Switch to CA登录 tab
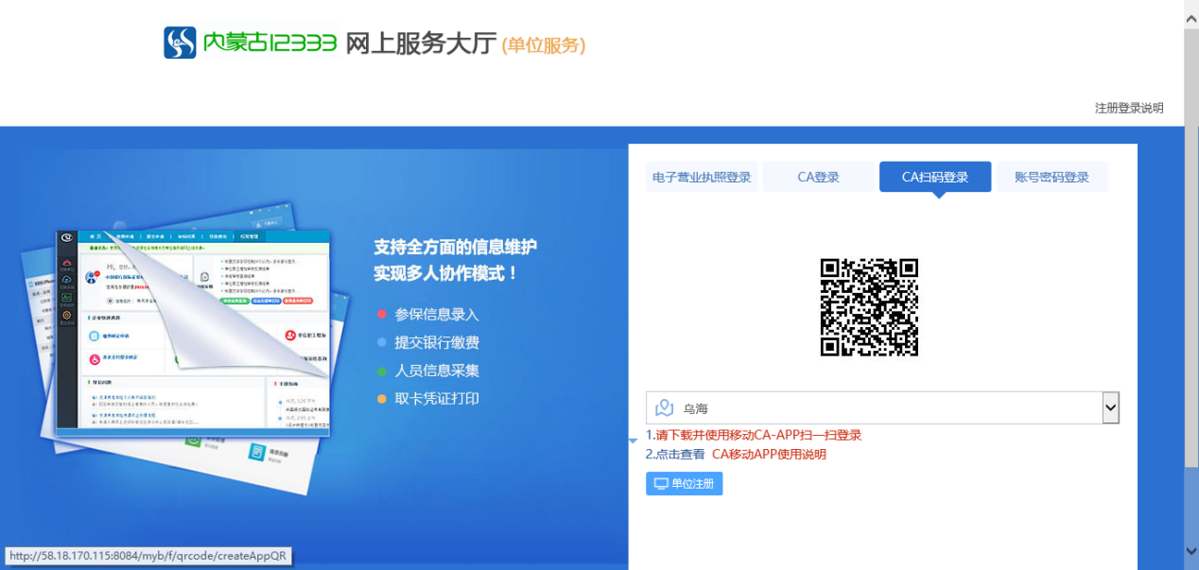The height and width of the screenshot is (570, 1199). point(819,177)
